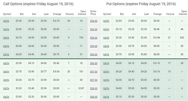This screenshot has width=188, height=101.
Task: Select the $57.00 strike price
Action: point(94,72)
